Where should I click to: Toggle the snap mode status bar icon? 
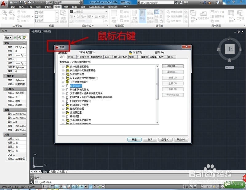[x=48, y=186]
